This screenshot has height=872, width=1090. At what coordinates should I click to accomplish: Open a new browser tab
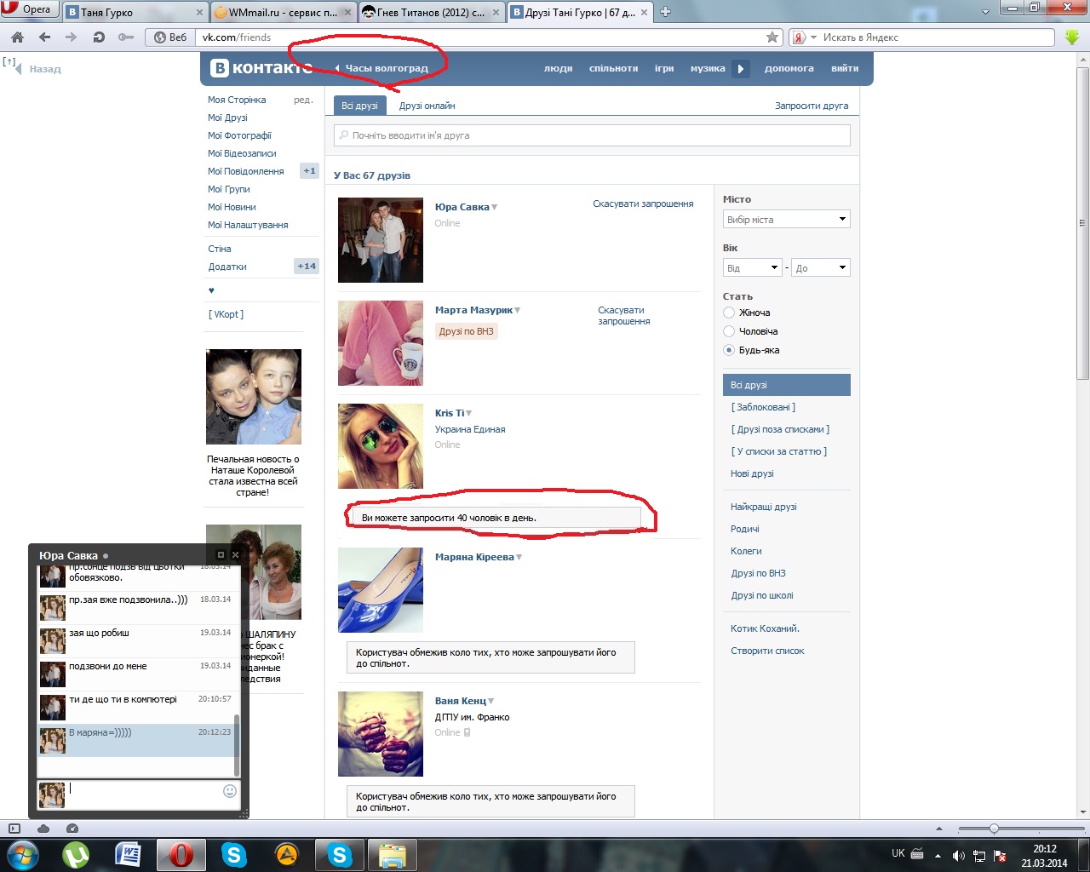[666, 12]
